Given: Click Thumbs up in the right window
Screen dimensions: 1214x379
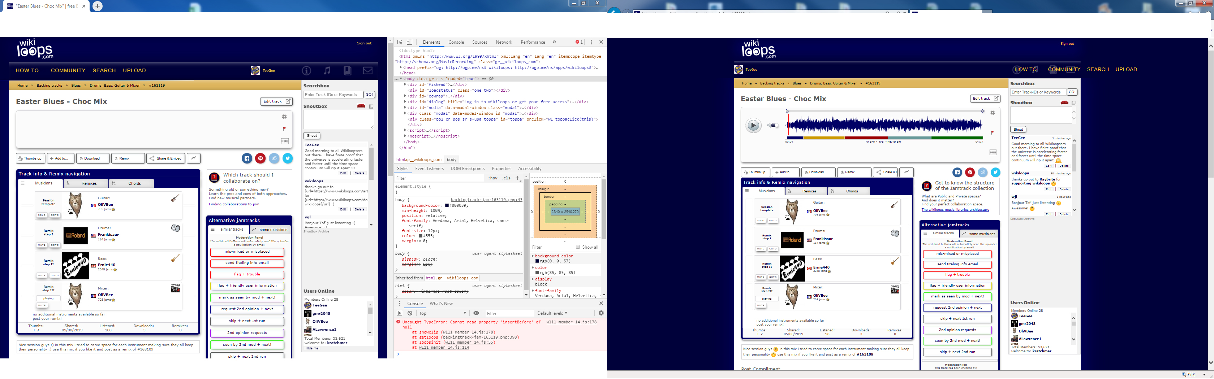Looking at the screenshot, I should [x=755, y=172].
